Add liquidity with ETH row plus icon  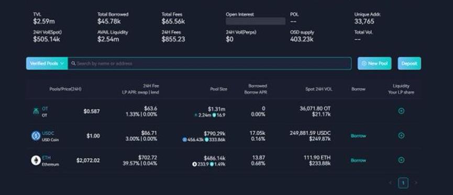(401, 160)
